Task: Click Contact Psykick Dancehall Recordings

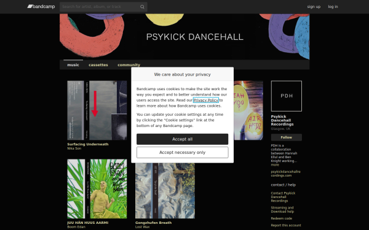Action: click(x=283, y=197)
